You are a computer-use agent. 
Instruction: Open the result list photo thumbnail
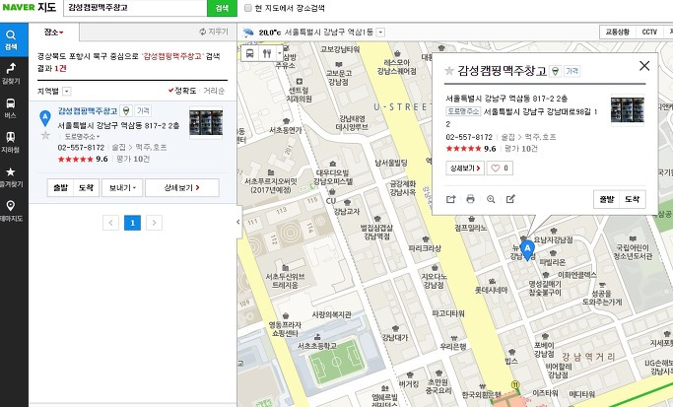206,122
